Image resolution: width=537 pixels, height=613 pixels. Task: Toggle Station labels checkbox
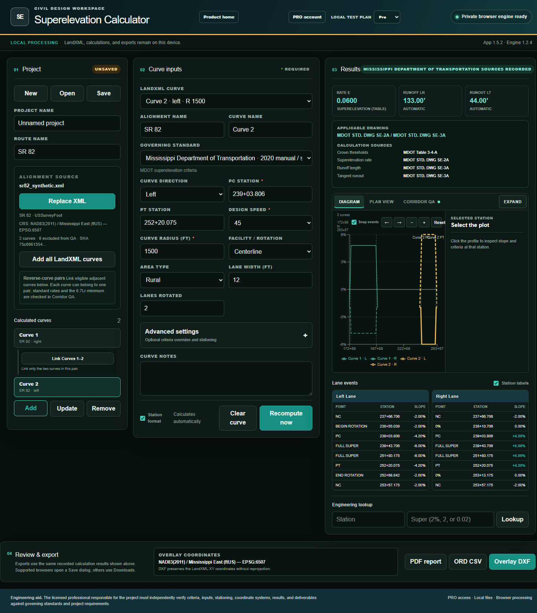click(x=496, y=383)
